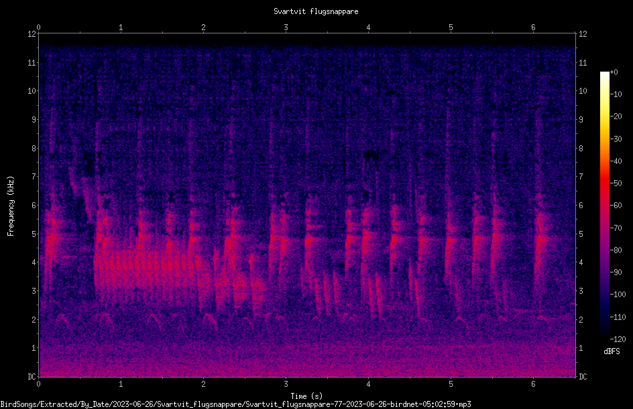The image size is (633, 409).
Task: Click '6' on the bottom time axis
Action: tap(533, 384)
